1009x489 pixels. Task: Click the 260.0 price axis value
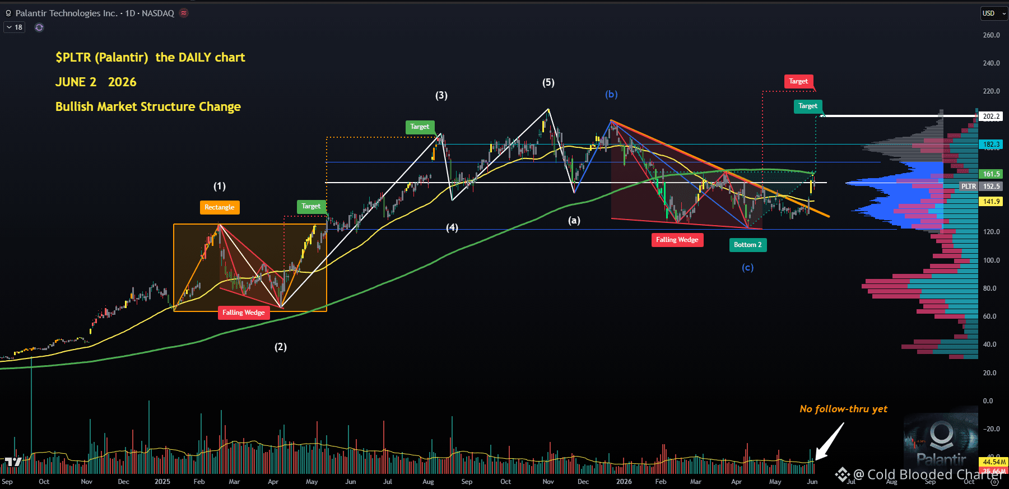pyautogui.click(x=991, y=35)
